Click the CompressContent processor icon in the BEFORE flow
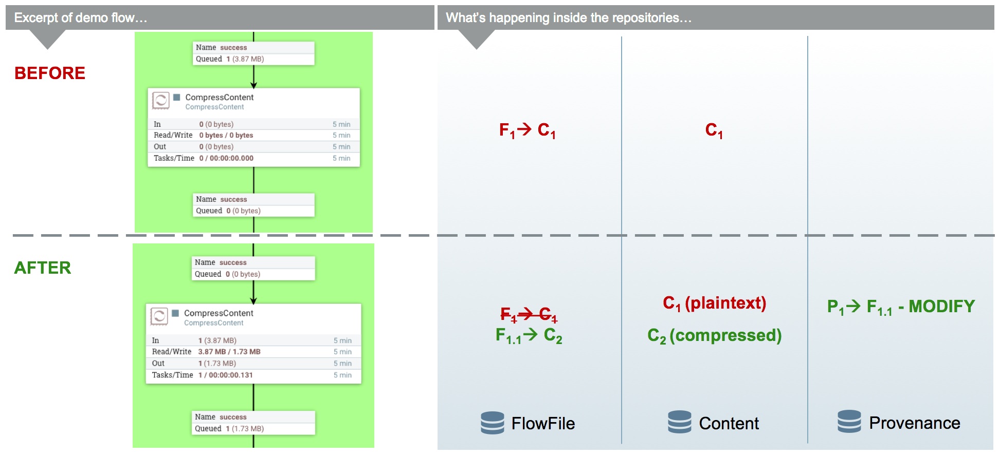The height and width of the screenshot is (456, 999). click(x=161, y=101)
